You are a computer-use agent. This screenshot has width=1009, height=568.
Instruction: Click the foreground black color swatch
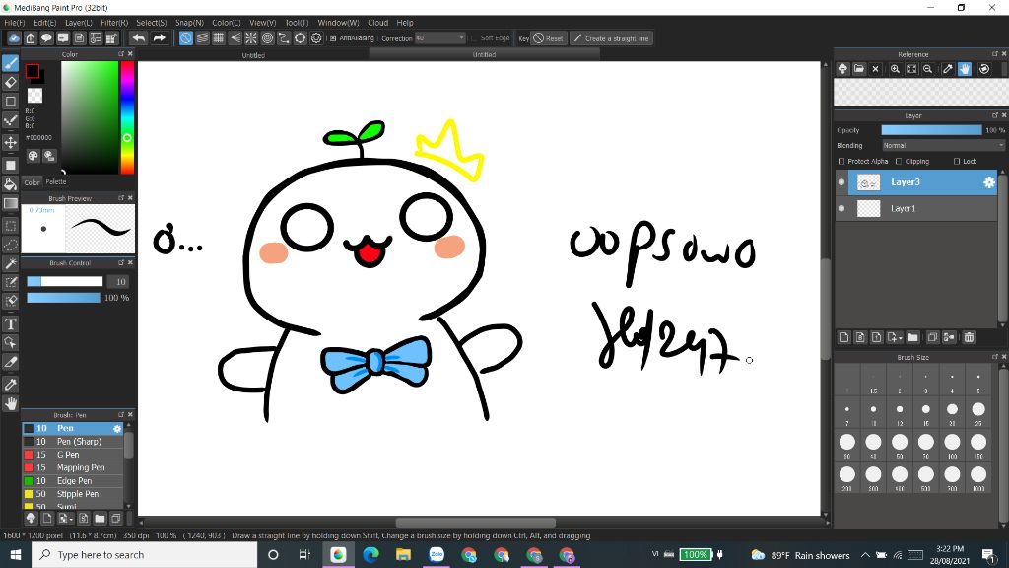pyautogui.click(x=33, y=71)
